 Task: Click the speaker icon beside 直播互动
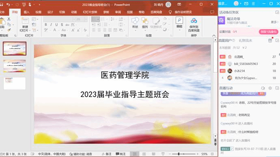click(x=263, y=88)
